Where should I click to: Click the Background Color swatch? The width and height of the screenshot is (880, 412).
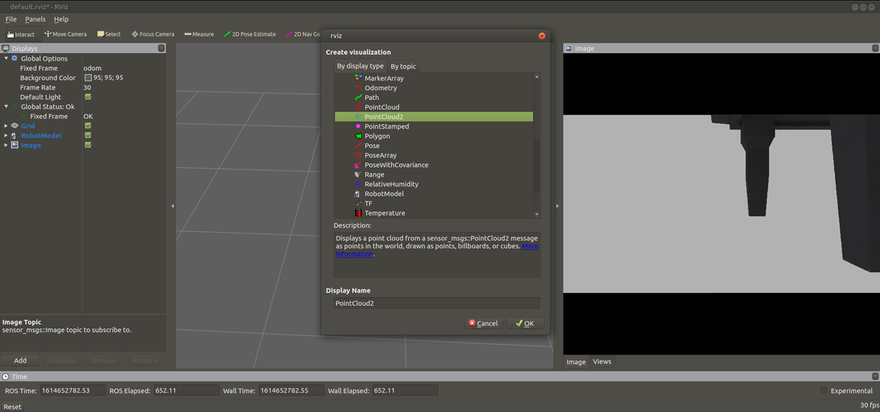point(88,78)
